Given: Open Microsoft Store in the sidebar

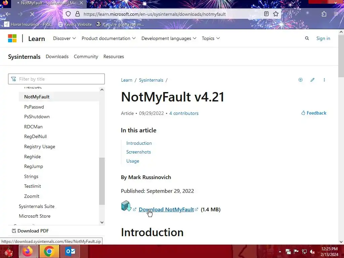Looking at the screenshot, I should [x=35, y=216].
